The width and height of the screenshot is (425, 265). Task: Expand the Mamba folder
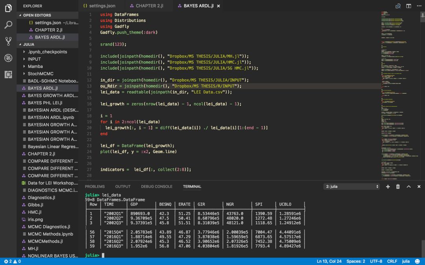click(35, 66)
